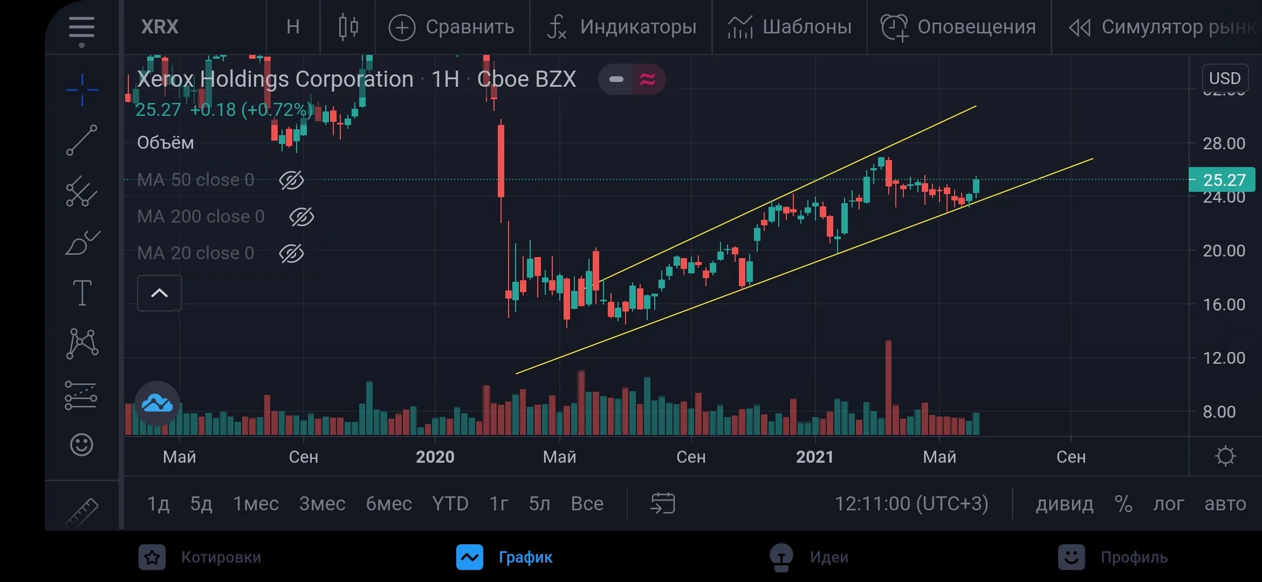Toggle the авто auto scale
The width and height of the screenshot is (1262, 582).
[x=1225, y=504]
